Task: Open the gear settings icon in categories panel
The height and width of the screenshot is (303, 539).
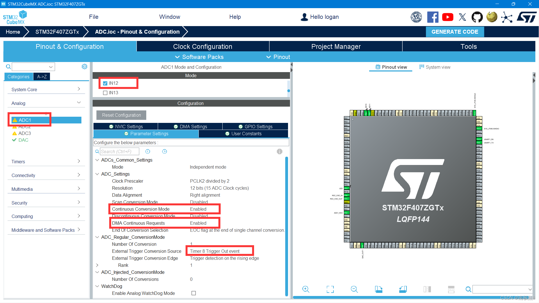Action: [x=84, y=66]
